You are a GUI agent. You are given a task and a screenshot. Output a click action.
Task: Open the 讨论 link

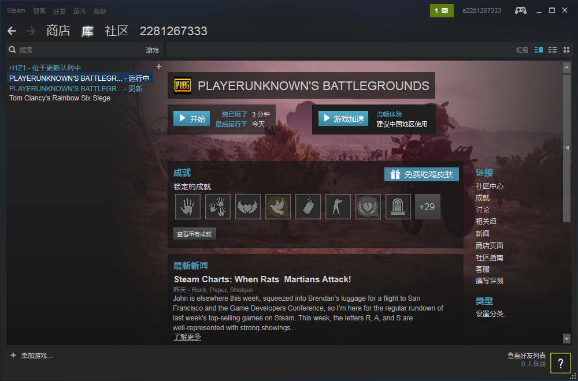click(x=483, y=210)
